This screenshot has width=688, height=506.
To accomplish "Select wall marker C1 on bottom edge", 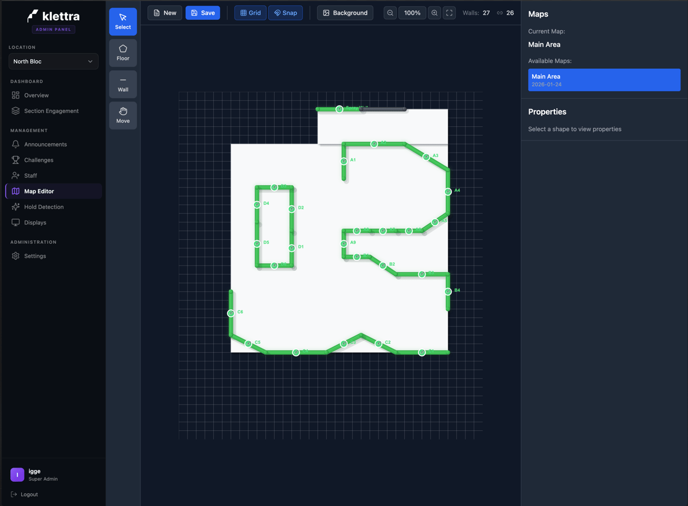I will 422,352.
